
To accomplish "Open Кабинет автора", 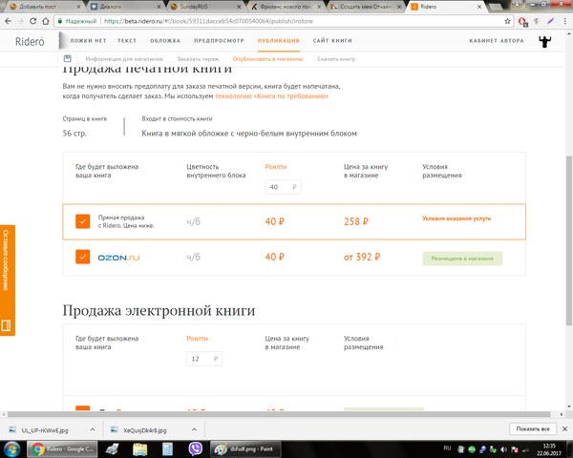I will pos(497,40).
